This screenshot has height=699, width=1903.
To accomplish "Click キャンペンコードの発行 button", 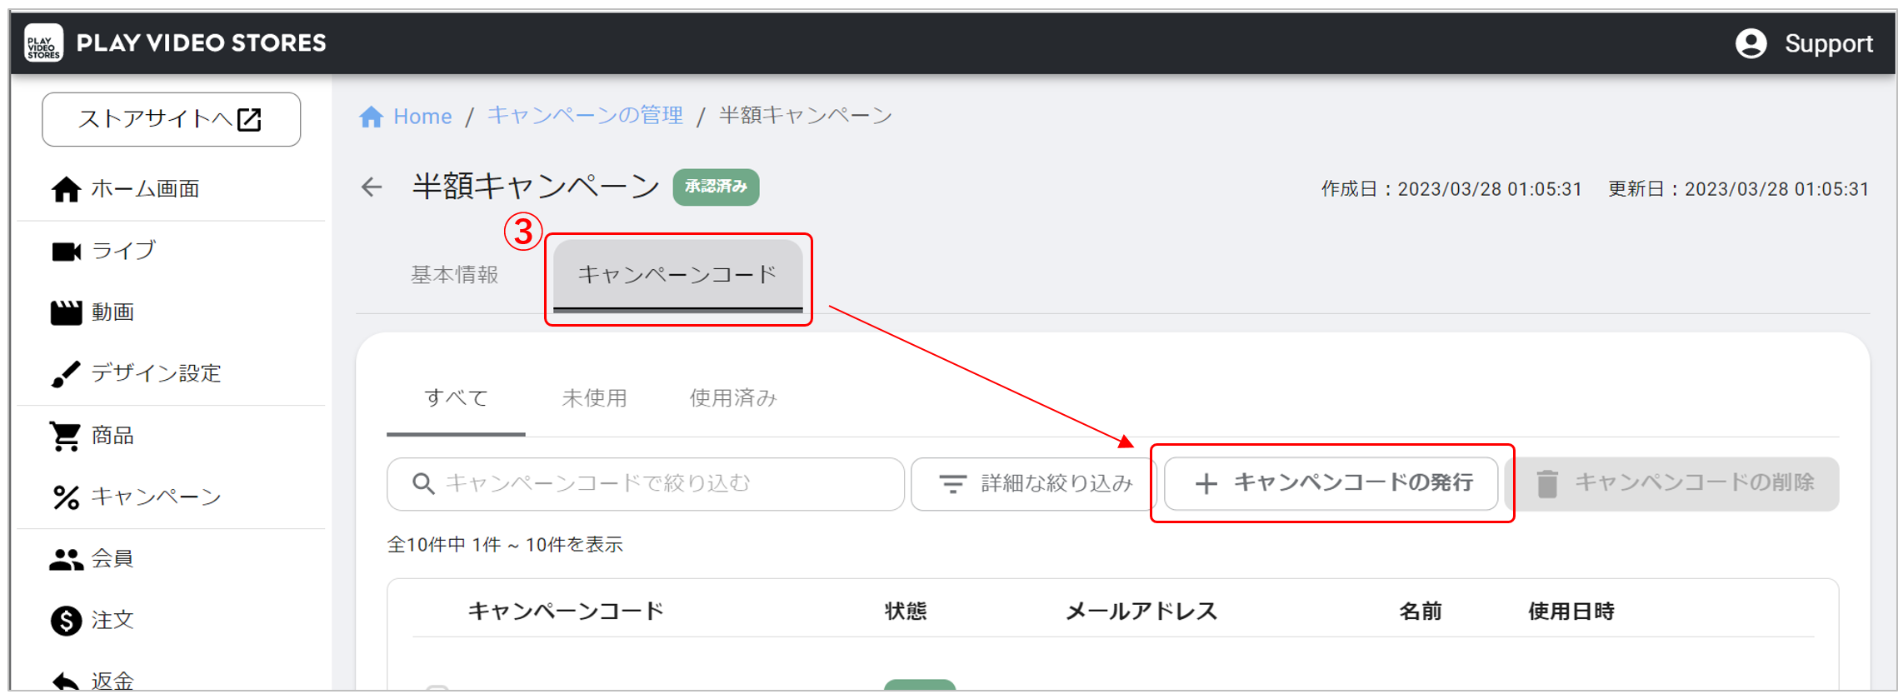I will (1331, 483).
